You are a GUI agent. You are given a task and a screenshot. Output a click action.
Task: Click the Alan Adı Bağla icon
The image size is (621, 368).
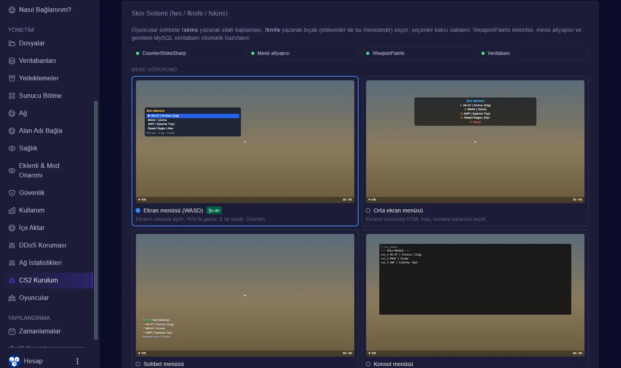point(12,131)
